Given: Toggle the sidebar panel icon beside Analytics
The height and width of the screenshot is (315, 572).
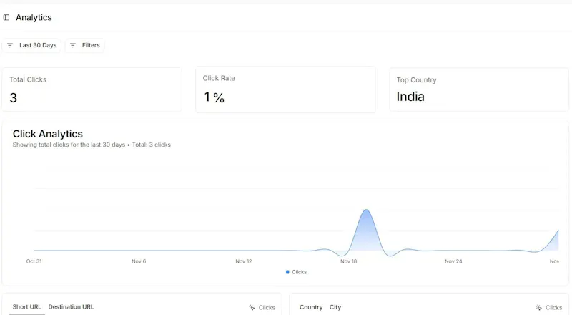Looking at the screenshot, I should (x=6, y=17).
